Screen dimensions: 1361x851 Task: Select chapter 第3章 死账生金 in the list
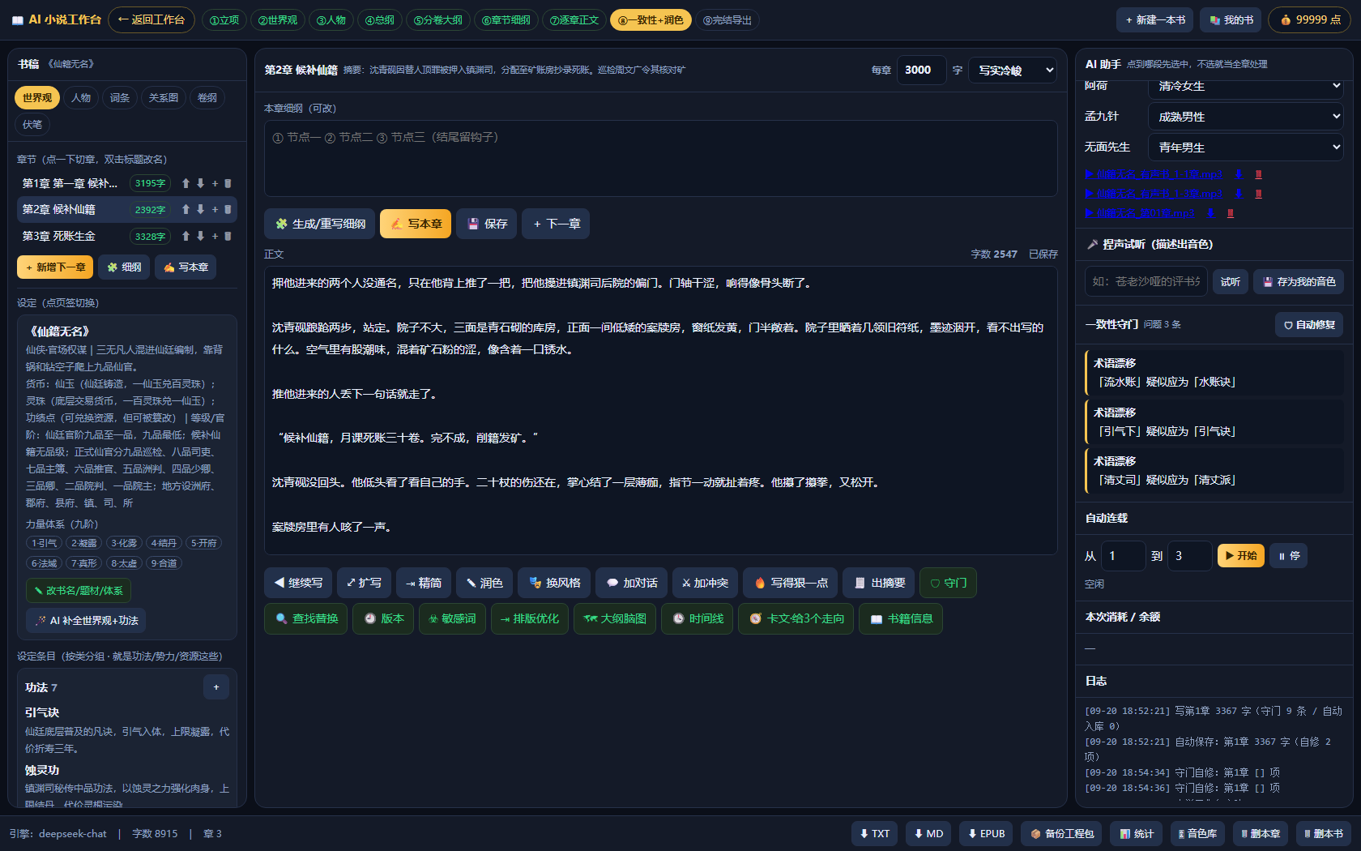click(x=127, y=236)
